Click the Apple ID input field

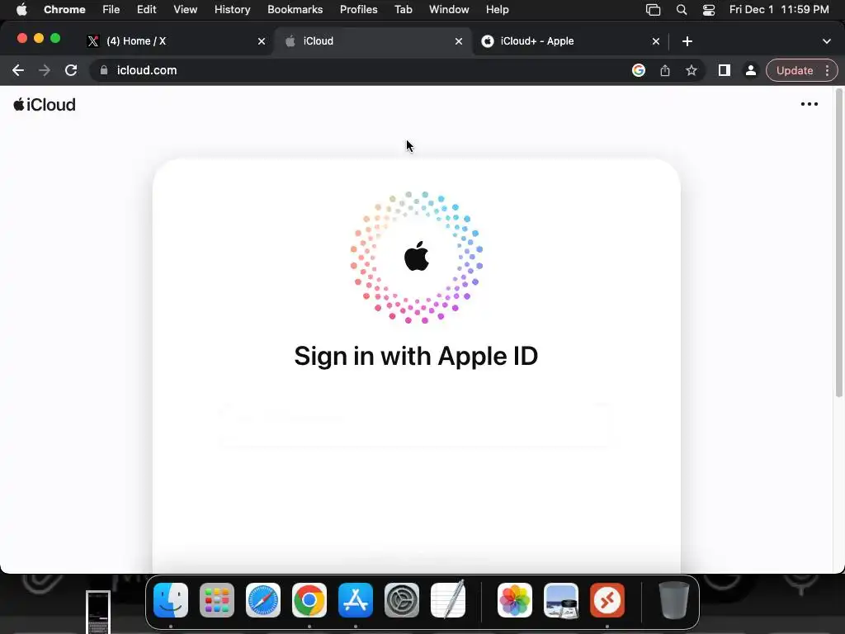416,425
